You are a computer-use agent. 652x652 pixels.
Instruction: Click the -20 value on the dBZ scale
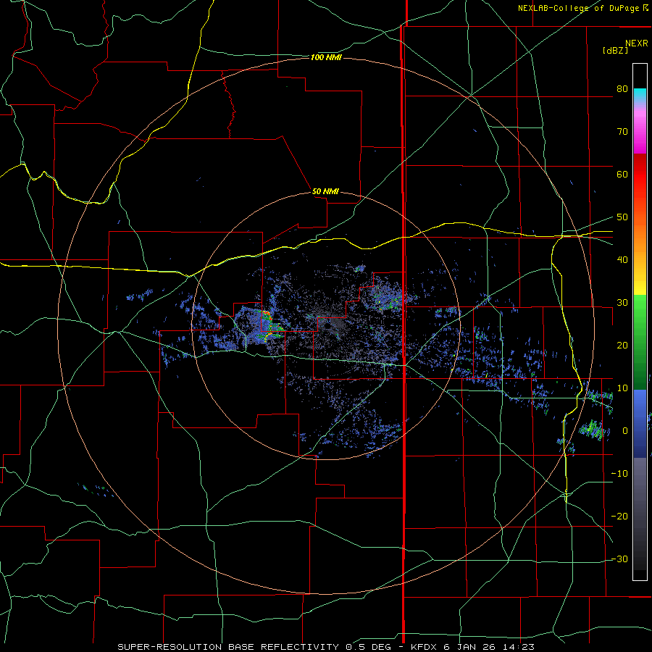point(619,517)
